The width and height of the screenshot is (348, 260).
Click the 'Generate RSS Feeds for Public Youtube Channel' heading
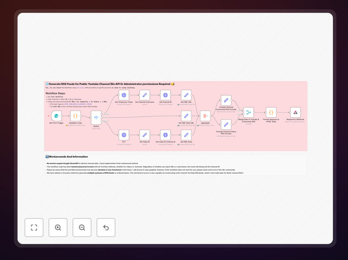point(110,84)
